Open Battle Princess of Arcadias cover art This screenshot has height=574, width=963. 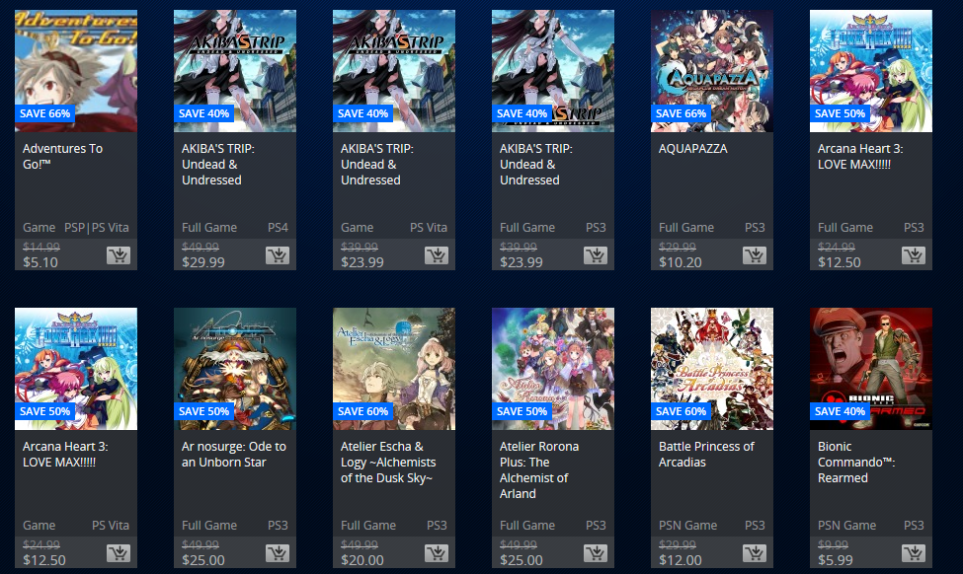712,369
